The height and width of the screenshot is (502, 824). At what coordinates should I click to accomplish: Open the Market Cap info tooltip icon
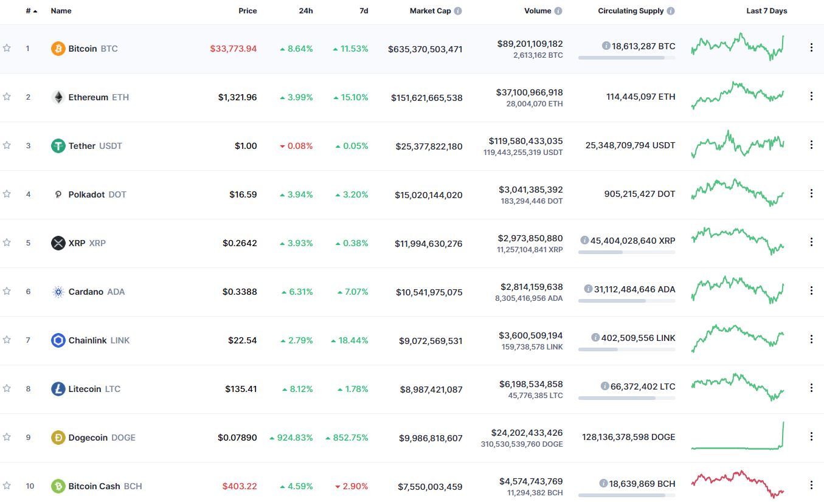tap(458, 11)
